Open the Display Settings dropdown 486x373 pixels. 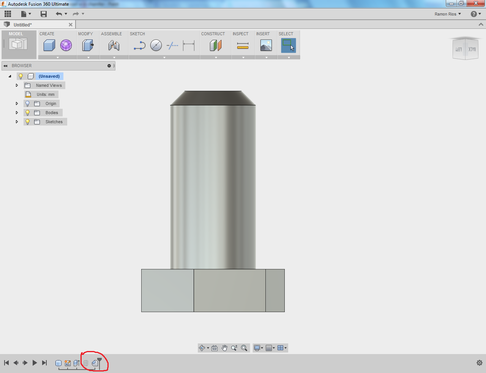click(x=259, y=348)
